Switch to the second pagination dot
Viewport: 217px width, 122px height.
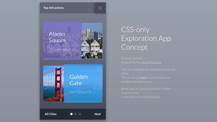(75, 114)
